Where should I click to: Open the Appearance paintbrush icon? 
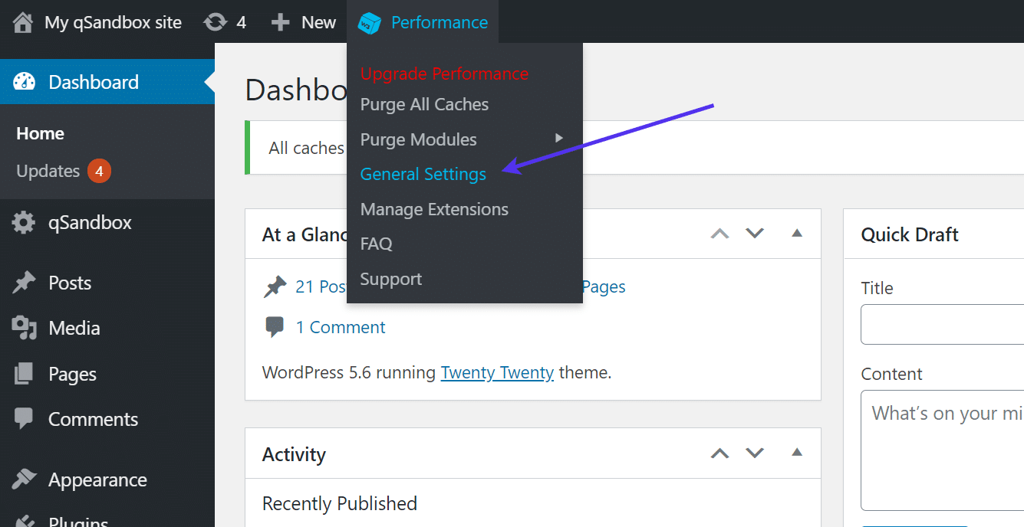click(x=24, y=480)
